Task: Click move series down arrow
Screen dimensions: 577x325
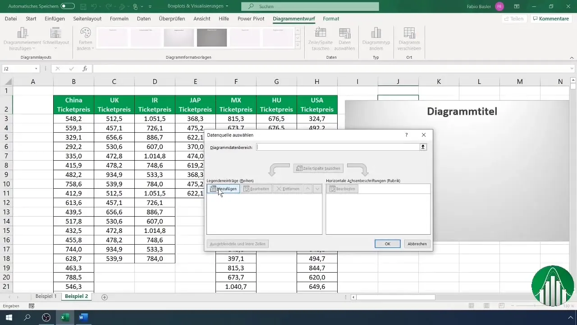Action: point(317,189)
